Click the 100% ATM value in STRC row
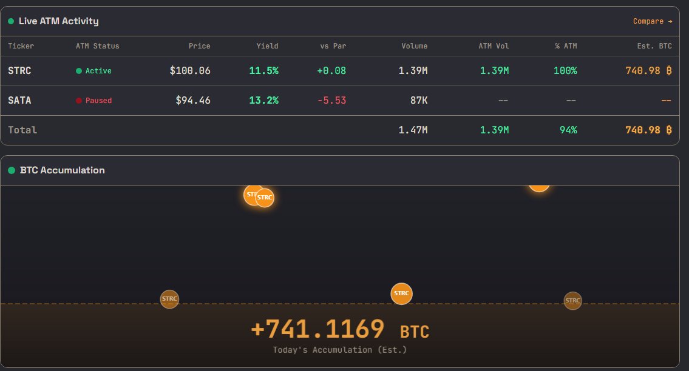 pyautogui.click(x=565, y=71)
